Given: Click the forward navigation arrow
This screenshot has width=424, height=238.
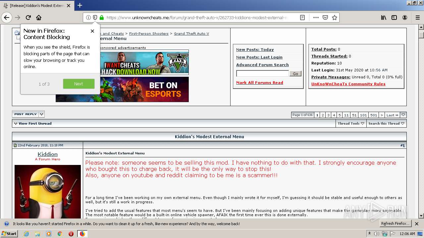Looking at the screenshot, I should (18, 18).
